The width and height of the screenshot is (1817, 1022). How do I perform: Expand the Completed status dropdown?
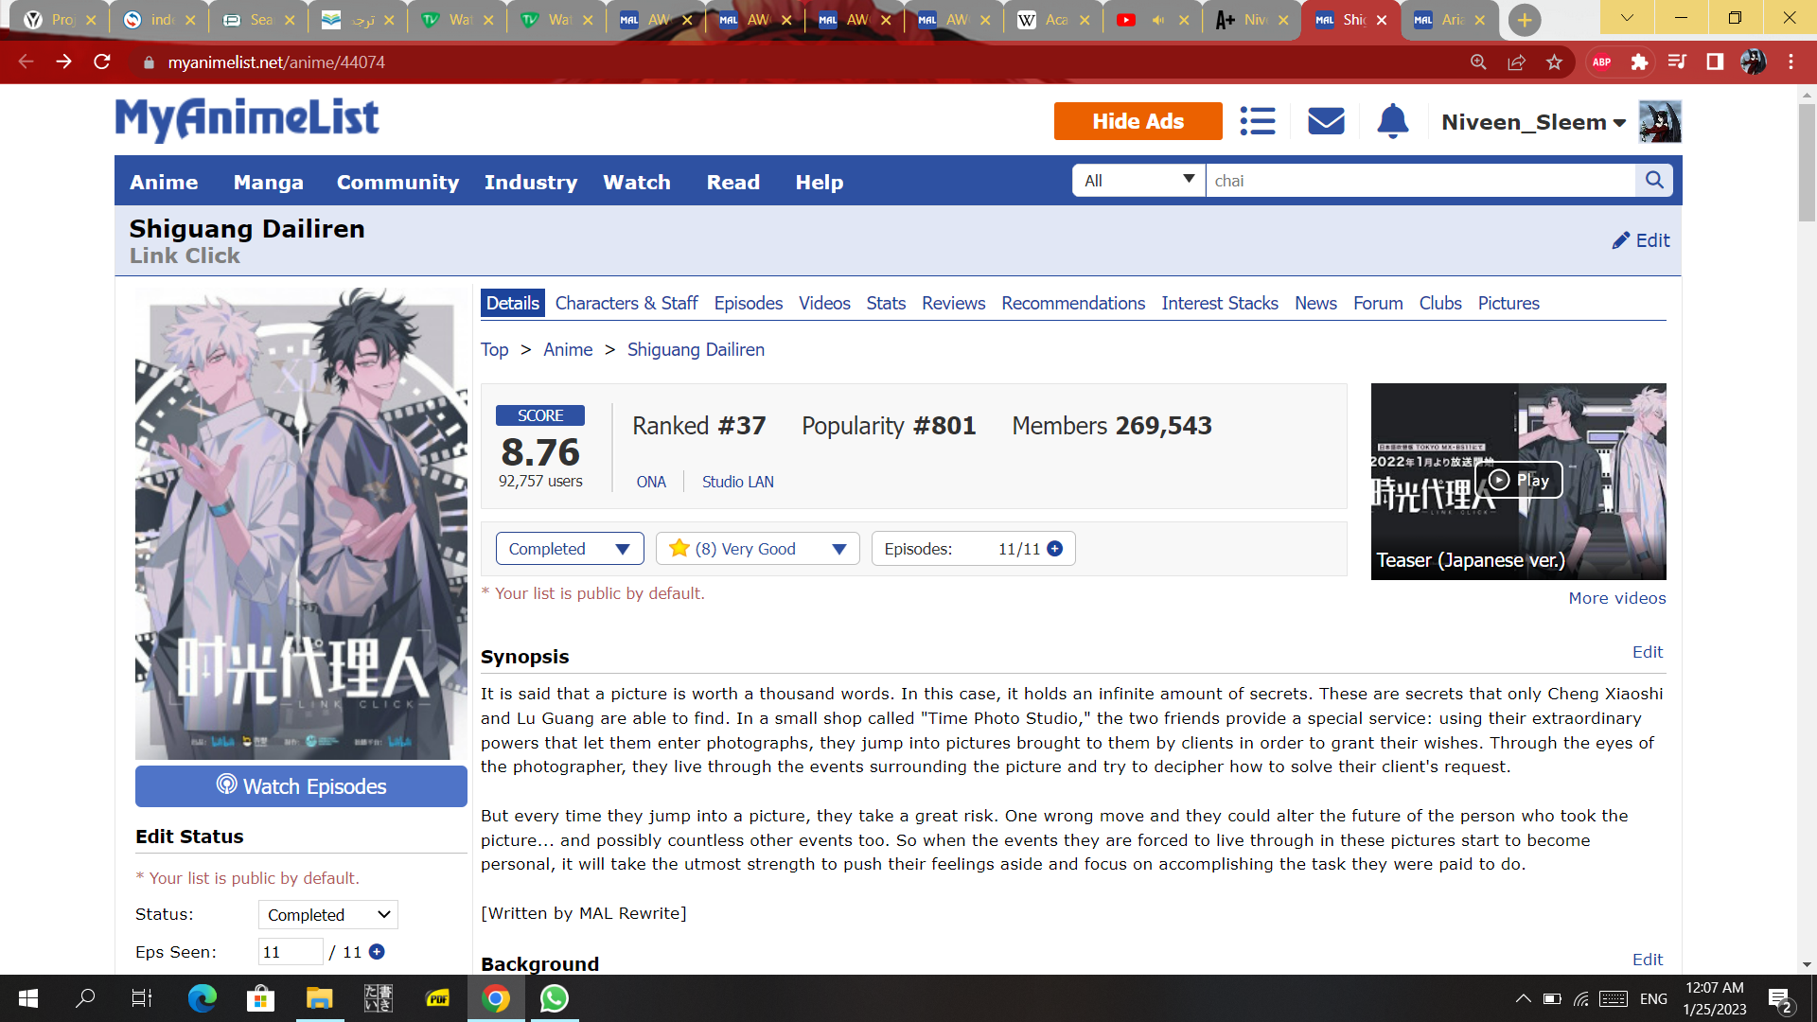click(569, 549)
